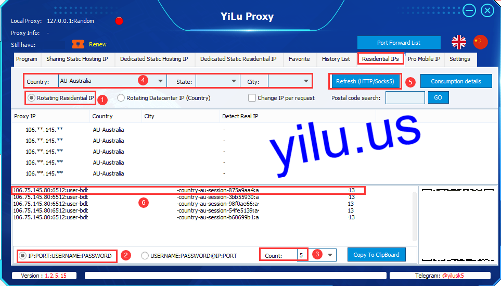Open the Telegram @yilusk5 link
Image resolution: width=501 pixels, height=286 pixels.
453,276
